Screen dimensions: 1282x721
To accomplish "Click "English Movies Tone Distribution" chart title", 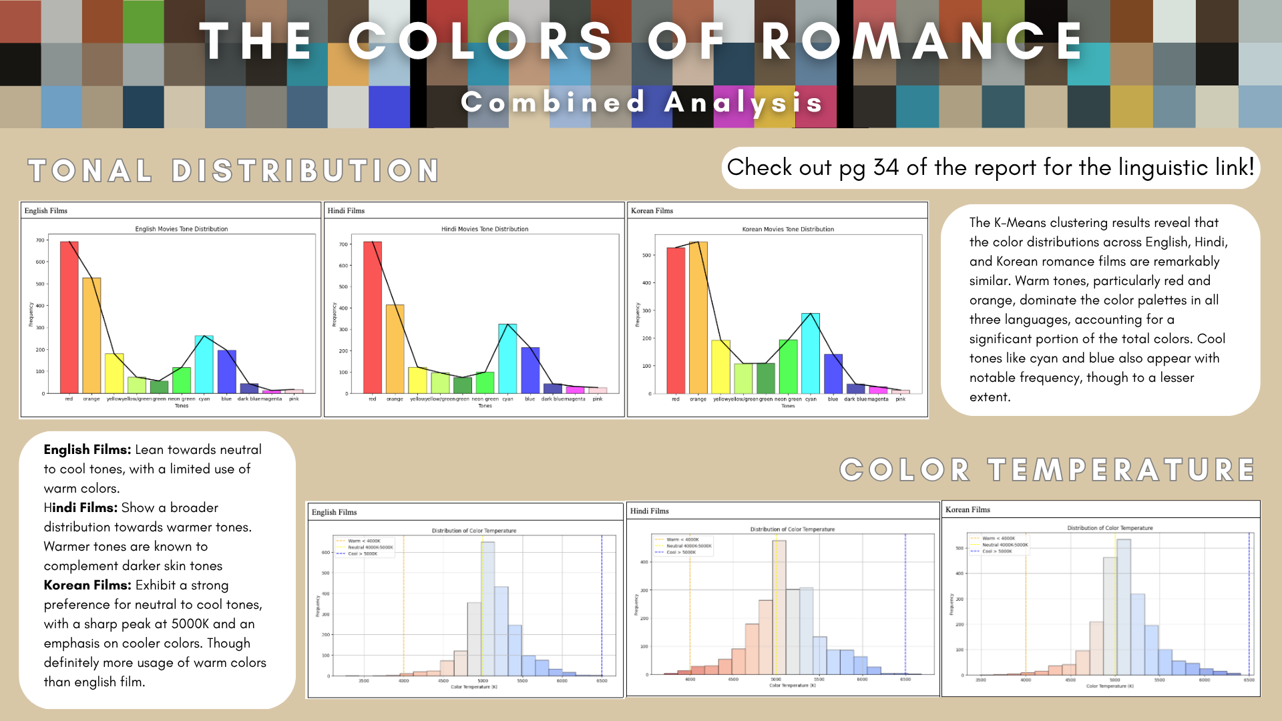I will [x=182, y=229].
